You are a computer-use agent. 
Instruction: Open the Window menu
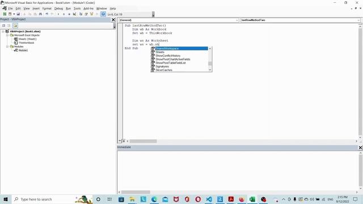(x=102, y=8)
